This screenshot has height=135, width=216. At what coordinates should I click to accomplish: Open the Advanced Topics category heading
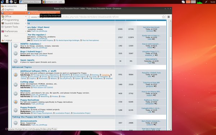(x=22, y=67)
